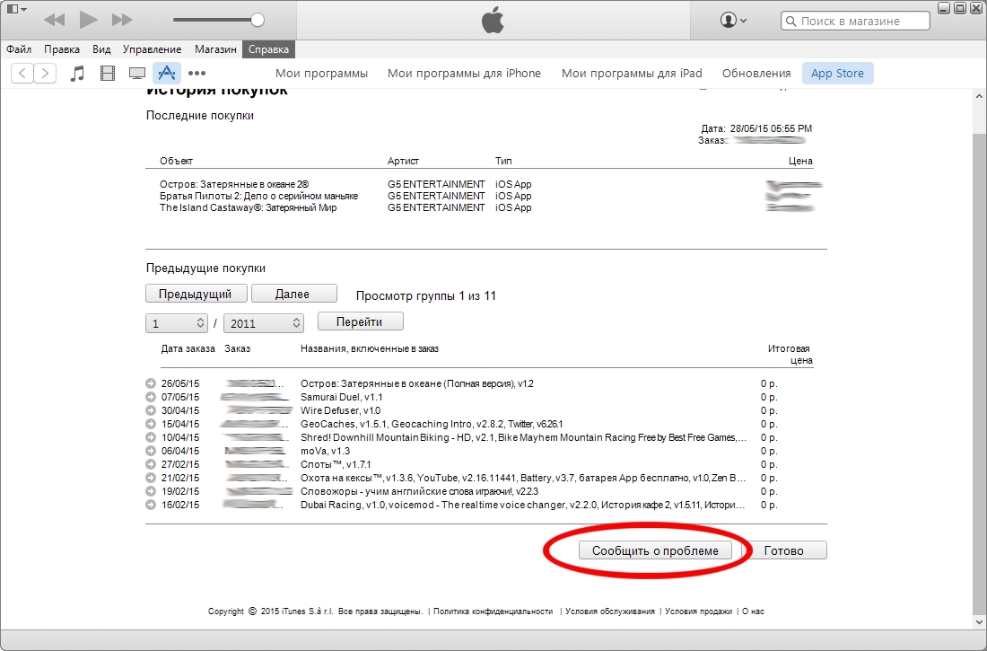Image resolution: width=987 pixels, height=651 pixels.
Task: Open the year dropdown showing 2011
Action: point(263,323)
